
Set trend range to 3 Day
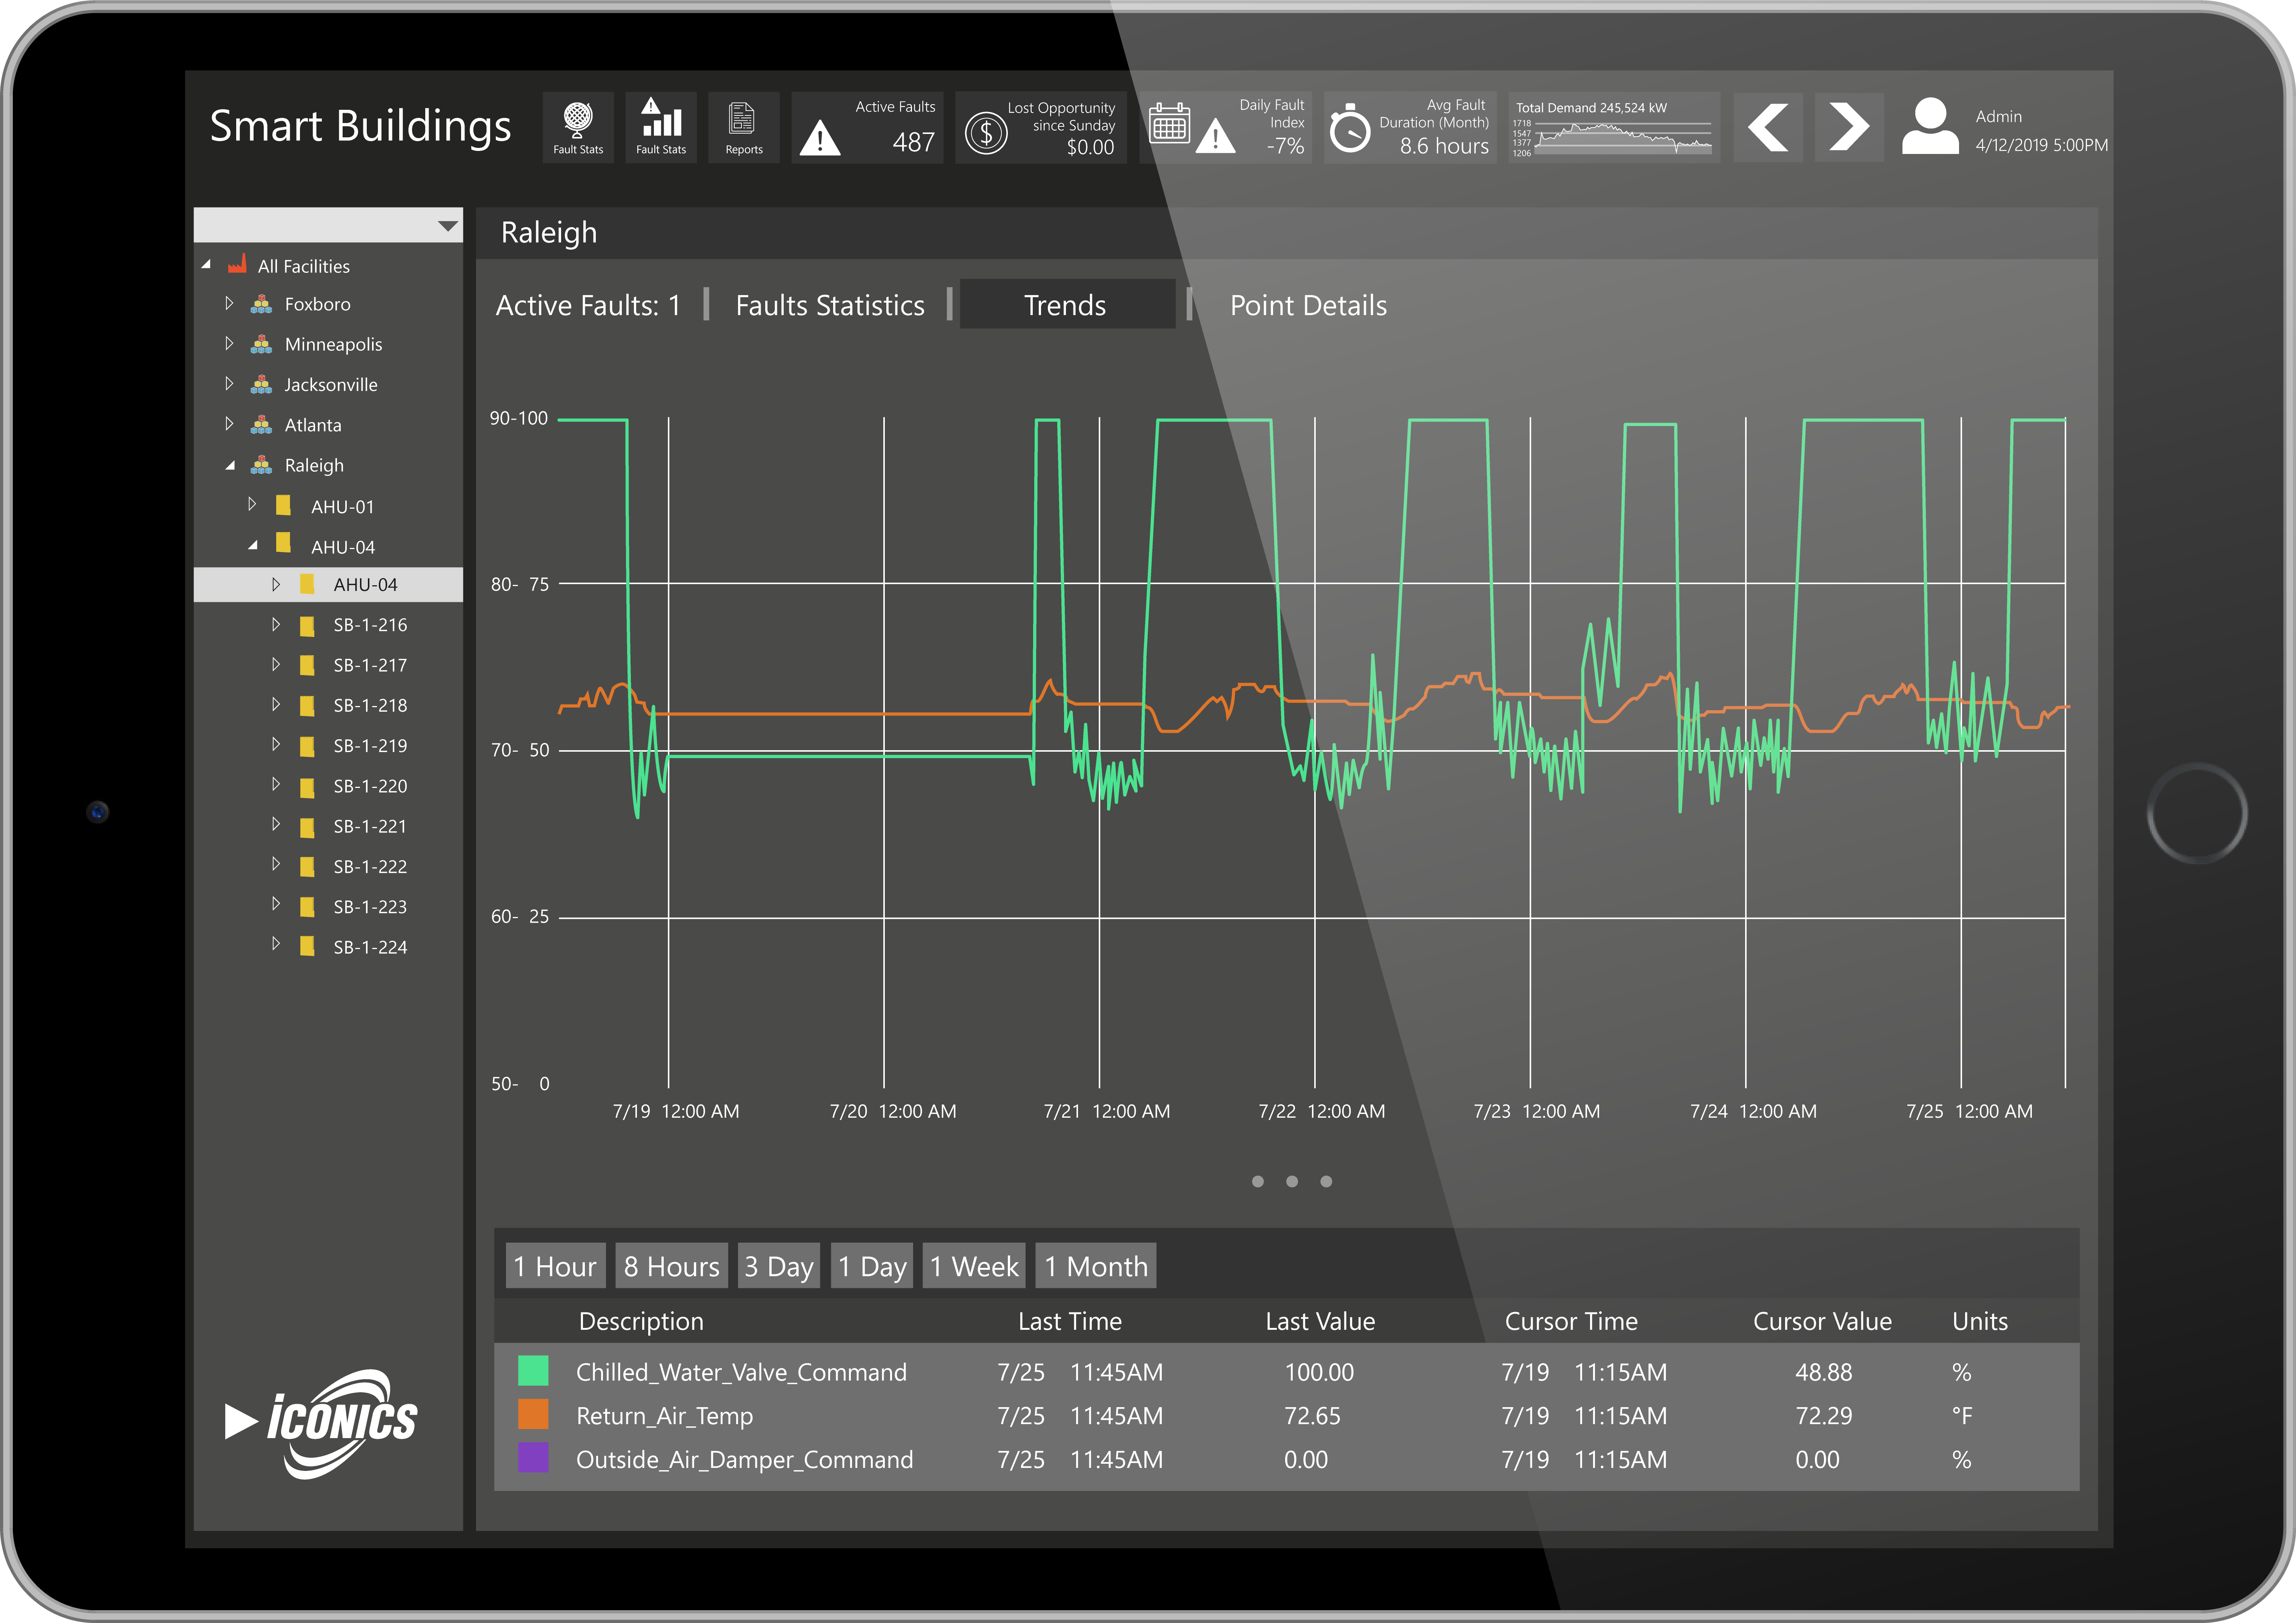[x=779, y=1266]
